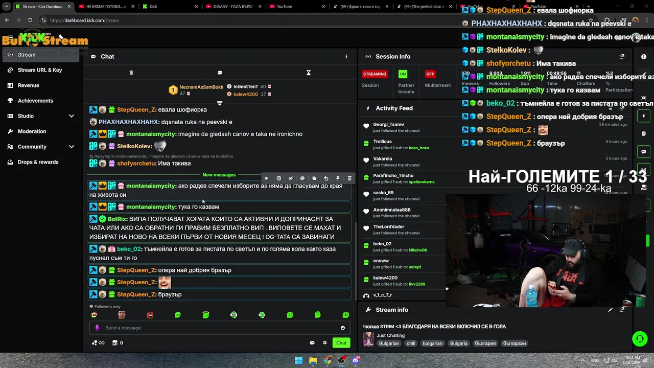The width and height of the screenshot is (654, 368).
Task: Click NeznamAsSamBokk top gifter name
Action: point(201,87)
